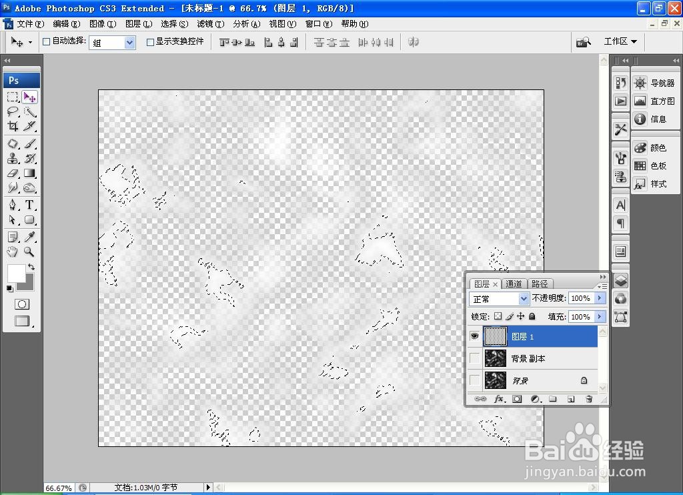
Task: Open the 导航器 panel
Action: (654, 83)
